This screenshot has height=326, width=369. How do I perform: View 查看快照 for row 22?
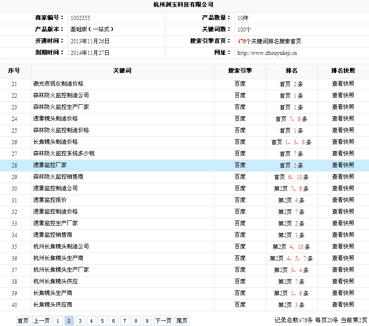343,95
